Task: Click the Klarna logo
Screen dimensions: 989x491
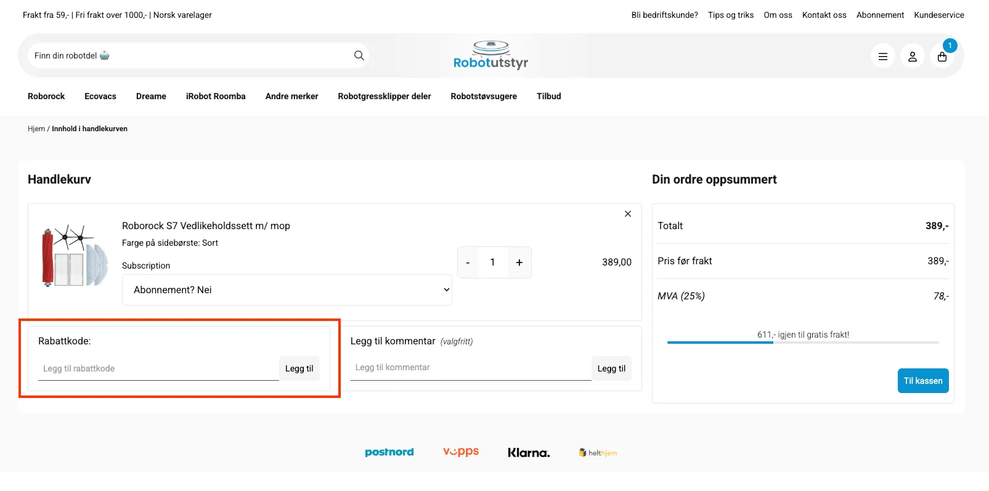Action: coord(529,453)
